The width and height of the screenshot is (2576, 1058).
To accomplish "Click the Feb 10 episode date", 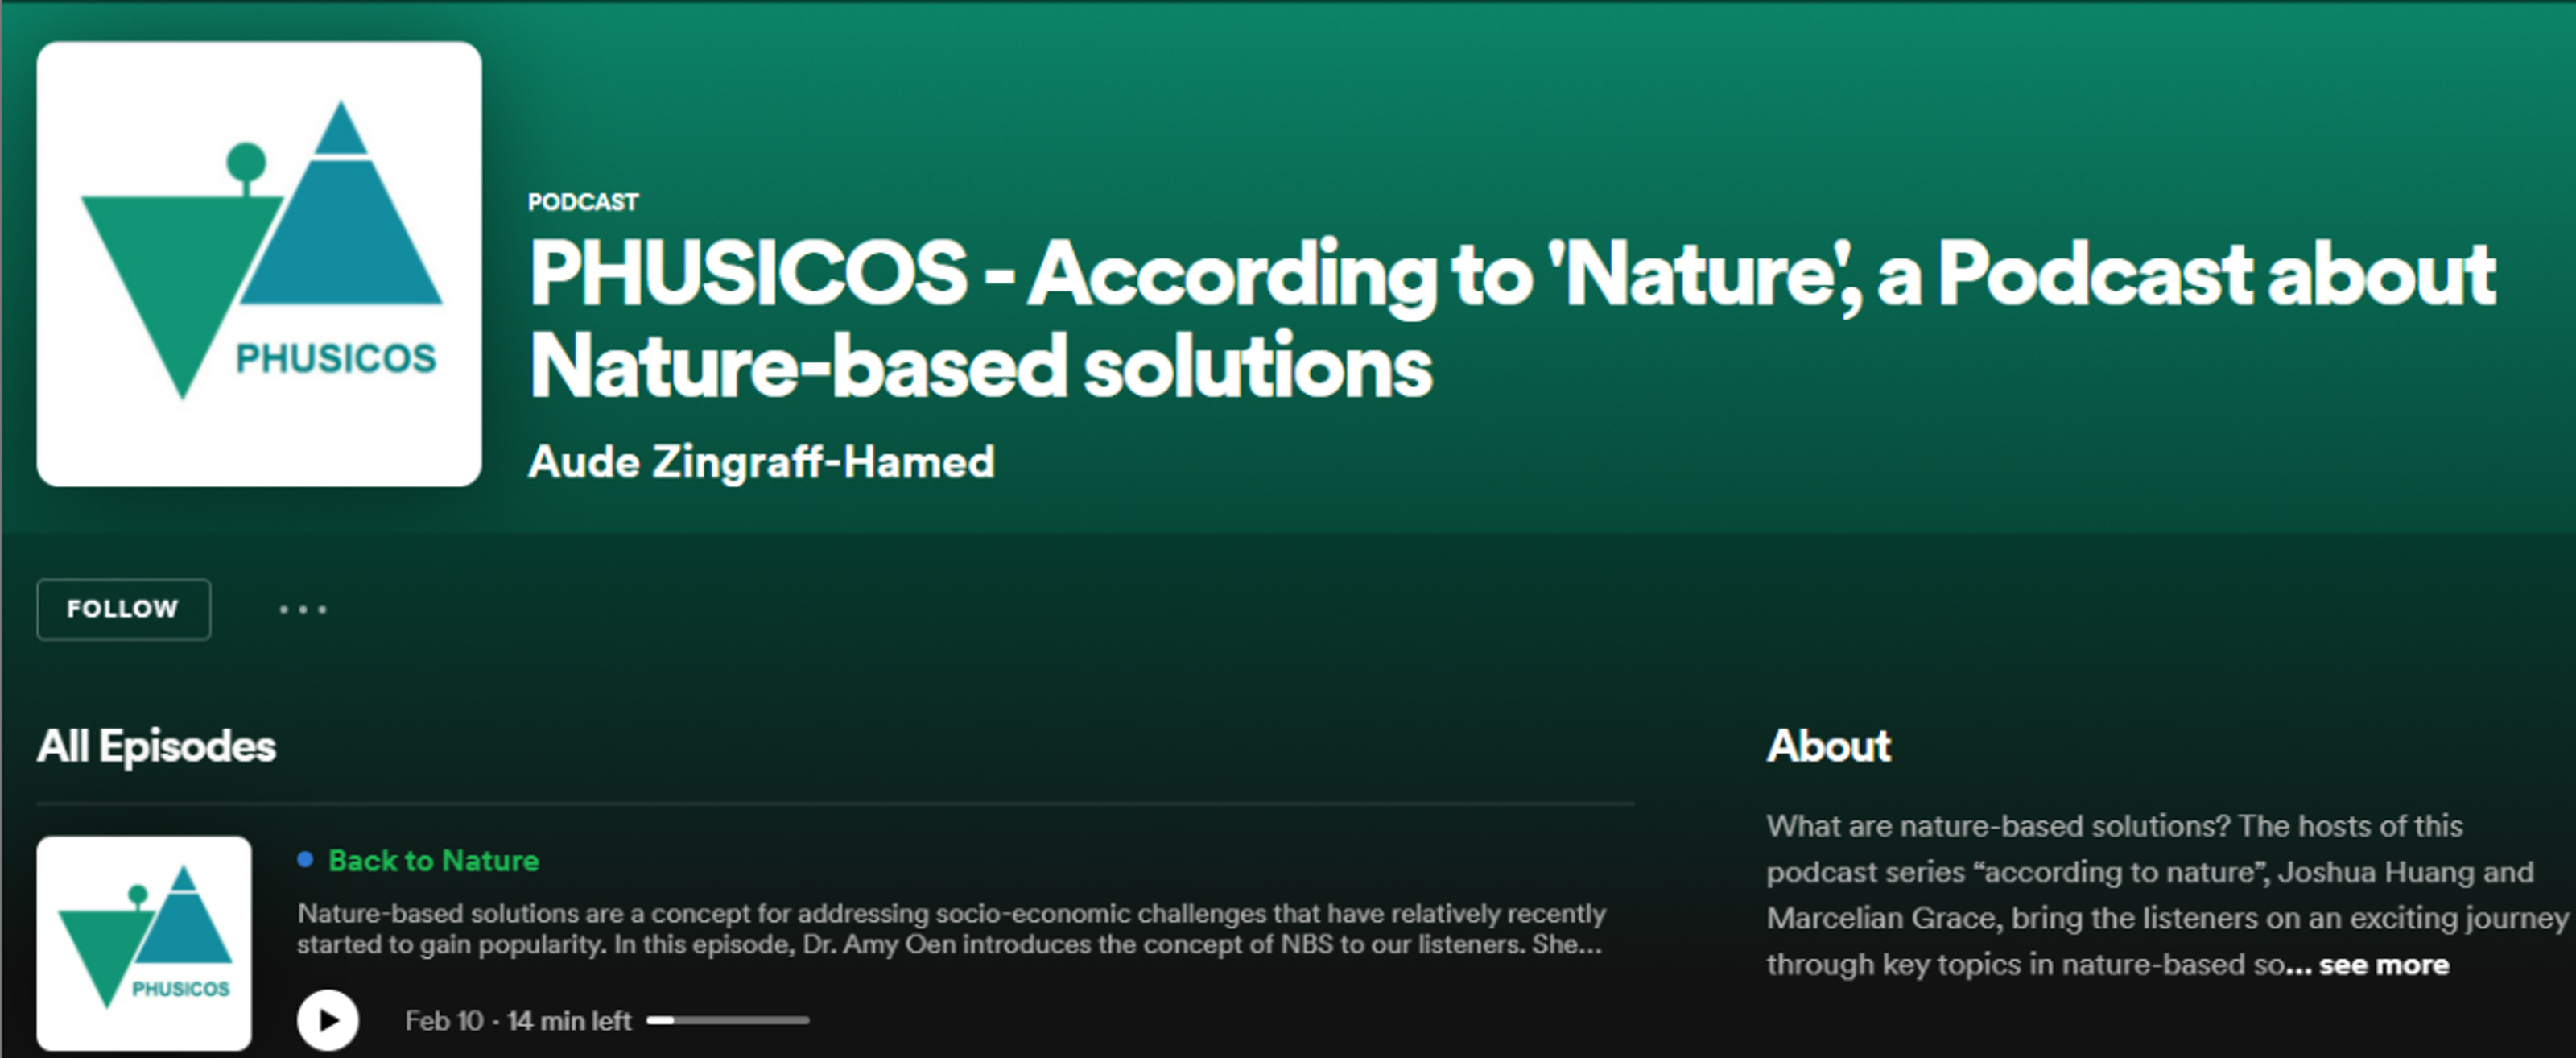I will (444, 1020).
